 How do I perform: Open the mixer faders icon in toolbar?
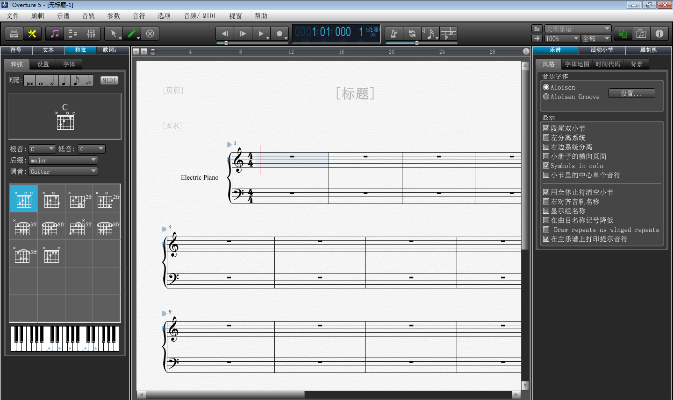(91, 34)
